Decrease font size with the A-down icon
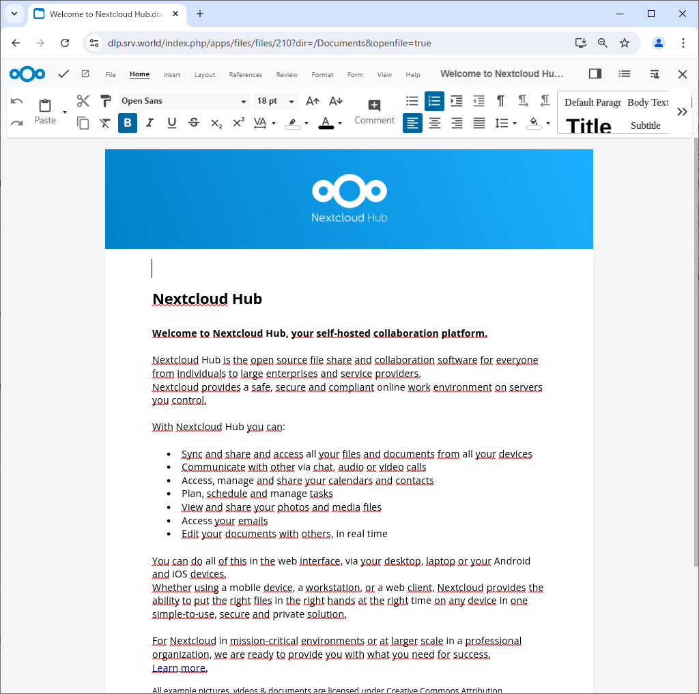 [336, 101]
